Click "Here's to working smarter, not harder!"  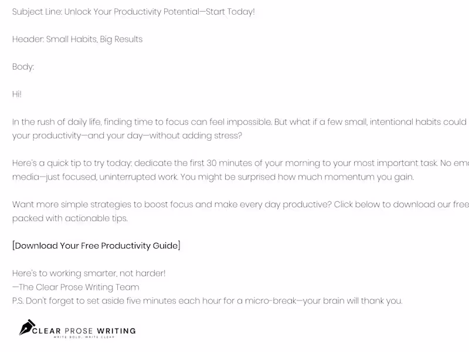(89, 273)
